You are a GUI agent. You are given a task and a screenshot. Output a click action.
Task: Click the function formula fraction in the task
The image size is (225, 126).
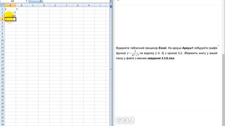(133, 53)
